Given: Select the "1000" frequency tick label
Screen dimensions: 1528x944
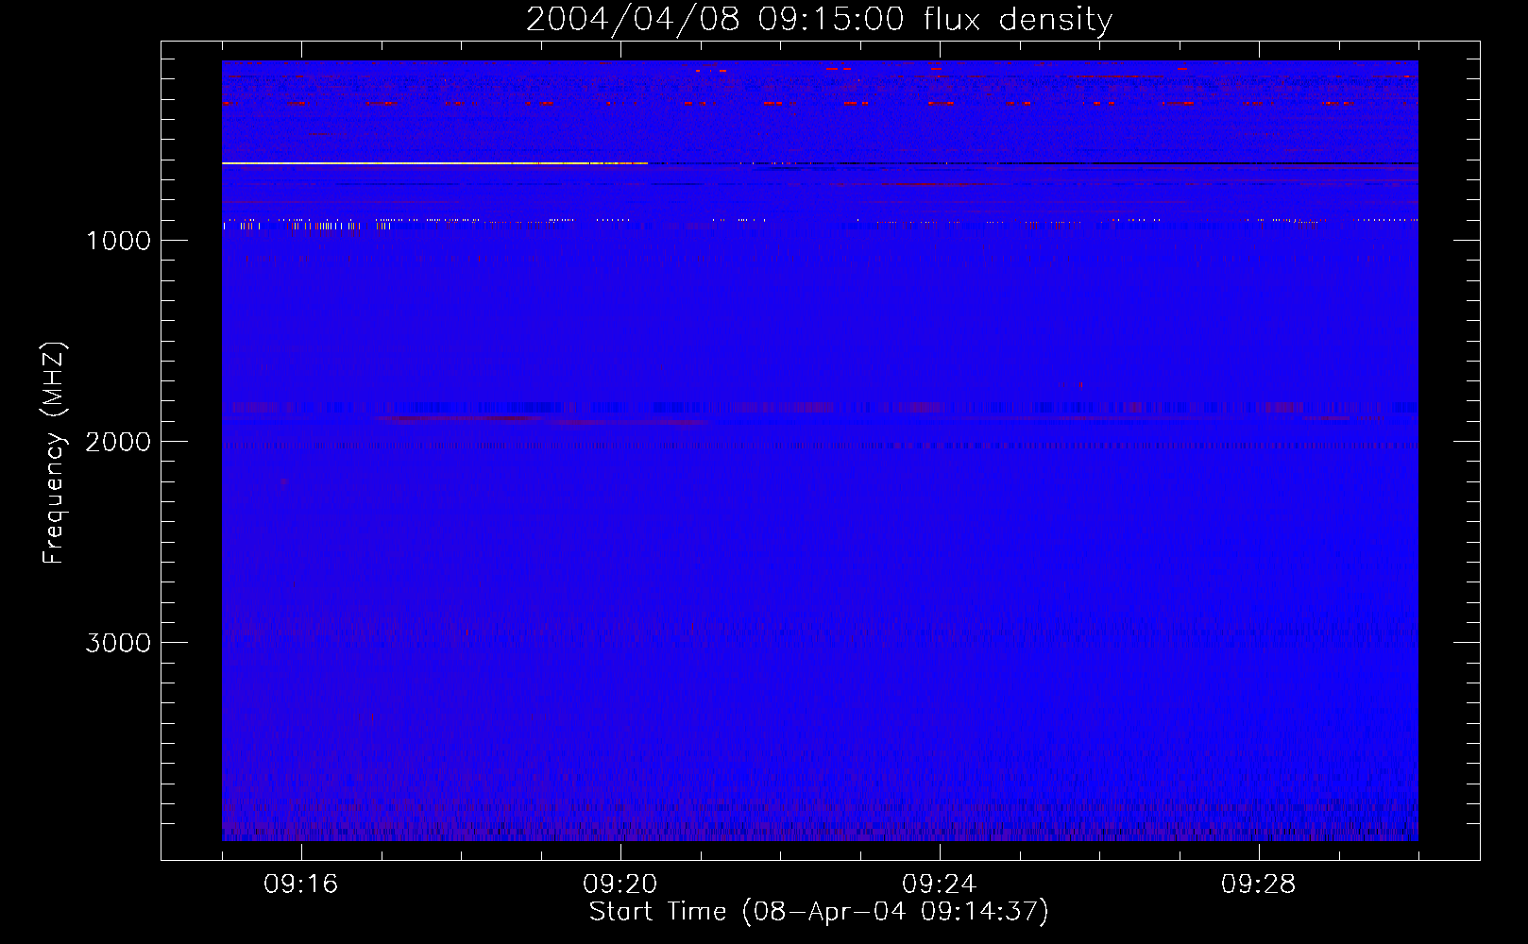Looking at the screenshot, I should point(118,241).
